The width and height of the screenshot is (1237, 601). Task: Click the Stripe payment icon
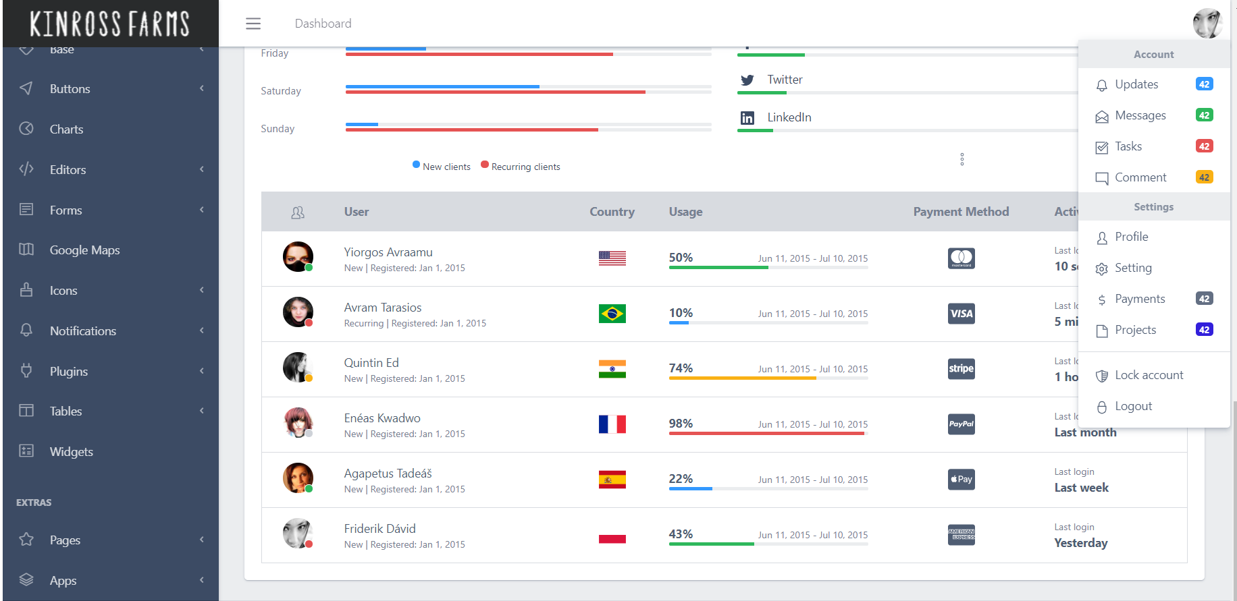[961, 369]
